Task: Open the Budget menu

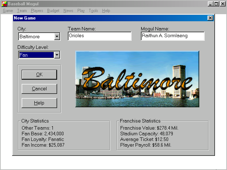Action: (x=53, y=11)
